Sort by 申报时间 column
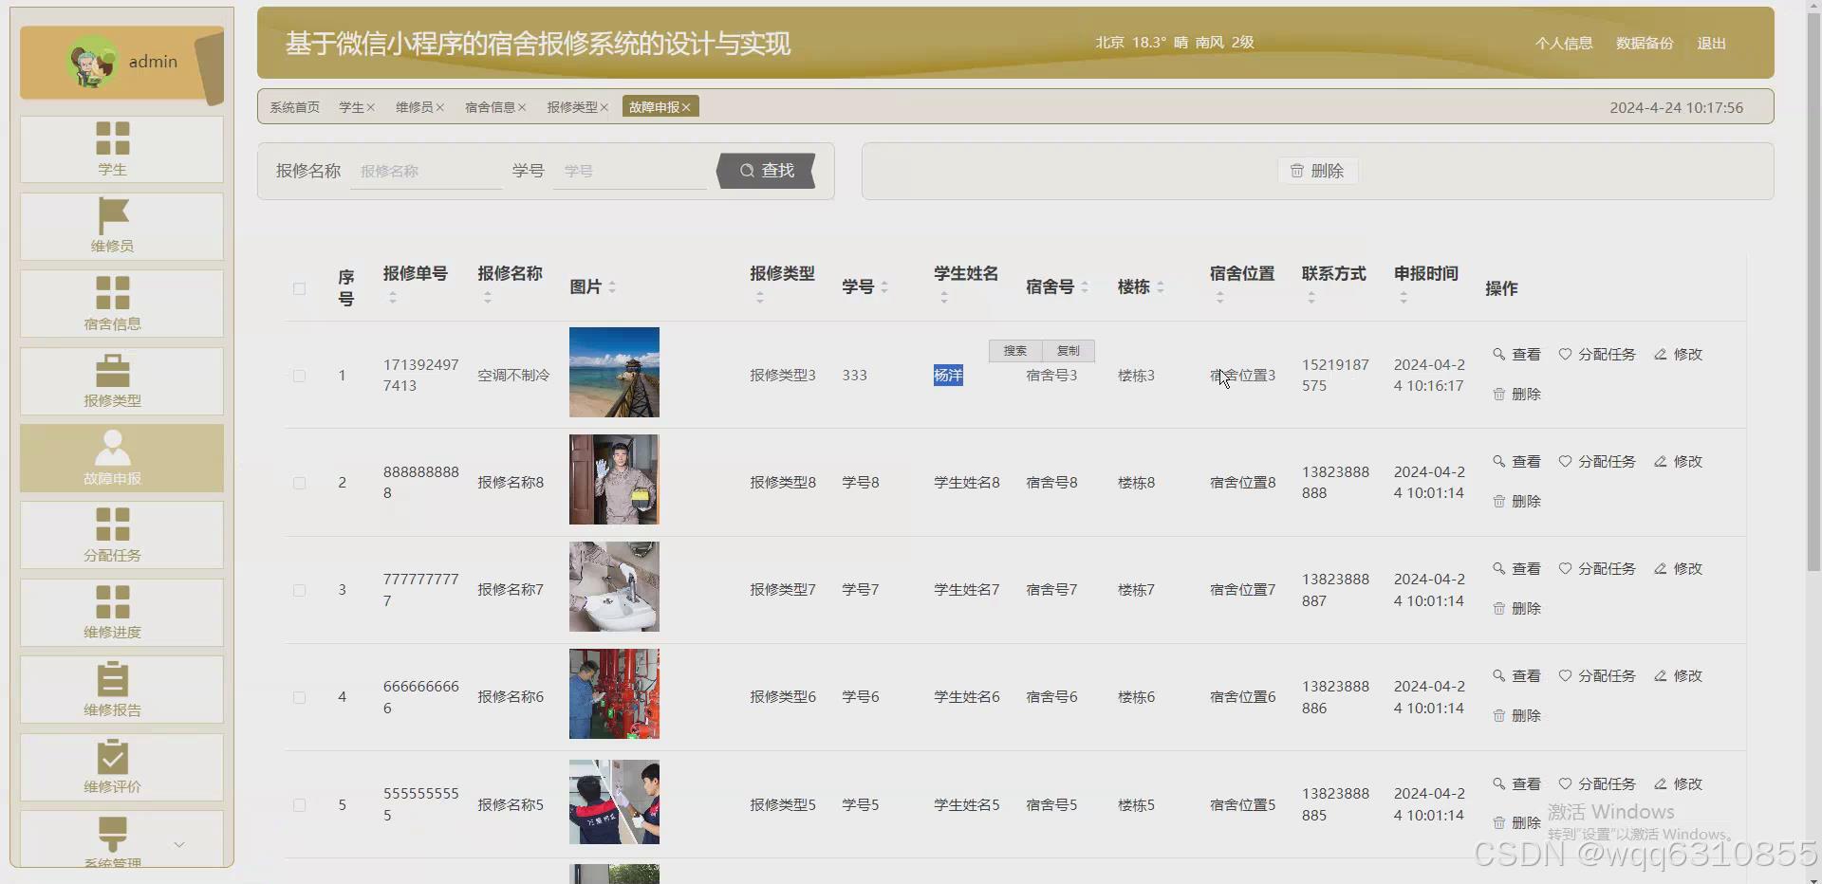The height and width of the screenshot is (884, 1822). (x=1403, y=298)
